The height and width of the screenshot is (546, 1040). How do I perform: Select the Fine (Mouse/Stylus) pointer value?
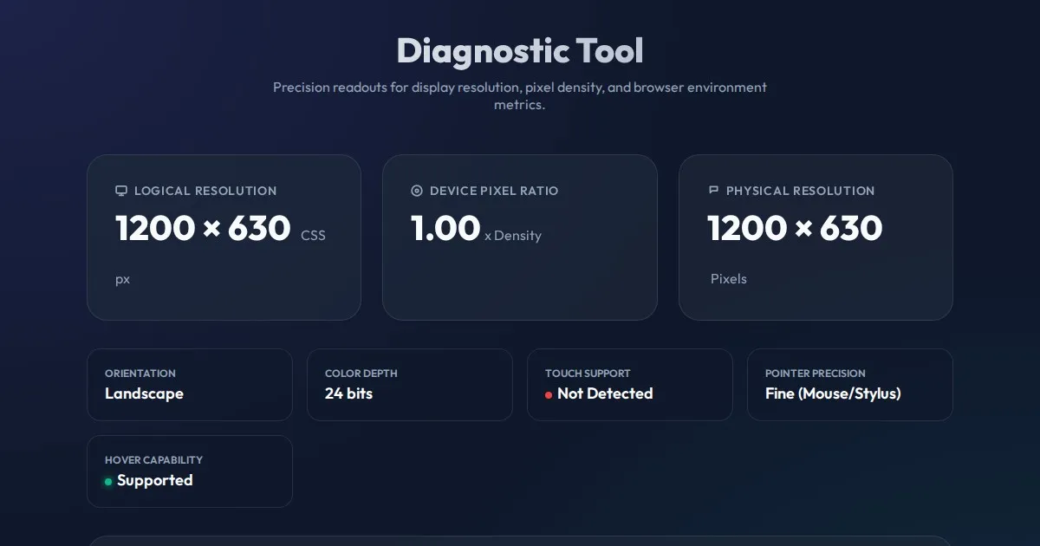pyautogui.click(x=833, y=393)
